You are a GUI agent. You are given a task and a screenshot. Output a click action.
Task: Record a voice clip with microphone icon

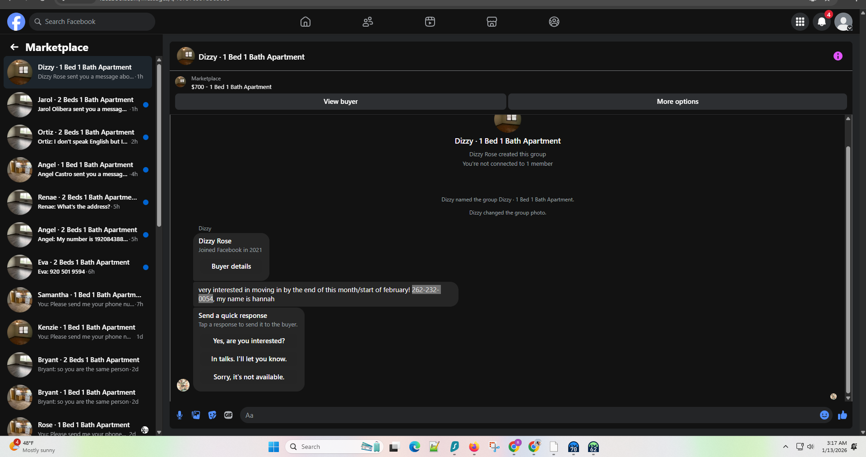coord(180,415)
